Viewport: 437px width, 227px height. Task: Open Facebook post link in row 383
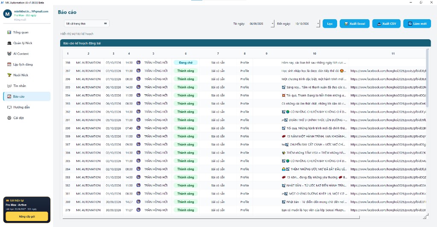point(388,177)
